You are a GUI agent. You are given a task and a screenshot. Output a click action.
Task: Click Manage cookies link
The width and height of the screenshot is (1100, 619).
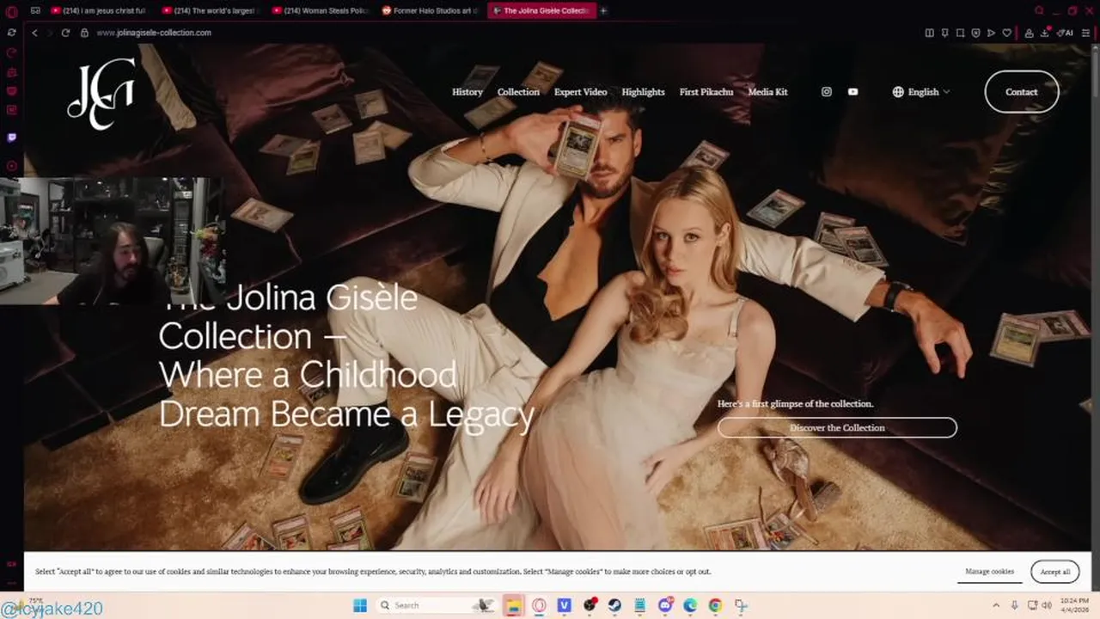[x=989, y=572]
